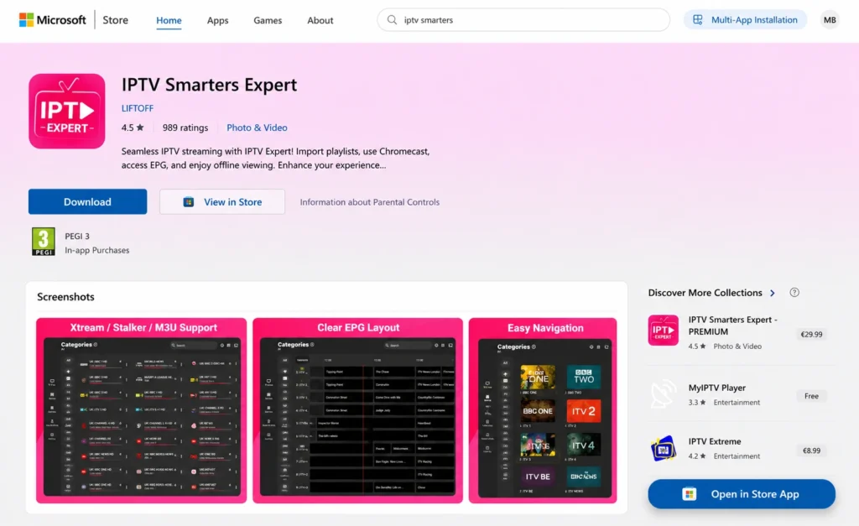Open IPTV Smarters Expert - PREMIUM title
The height and width of the screenshot is (526, 859).
(732, 325)
